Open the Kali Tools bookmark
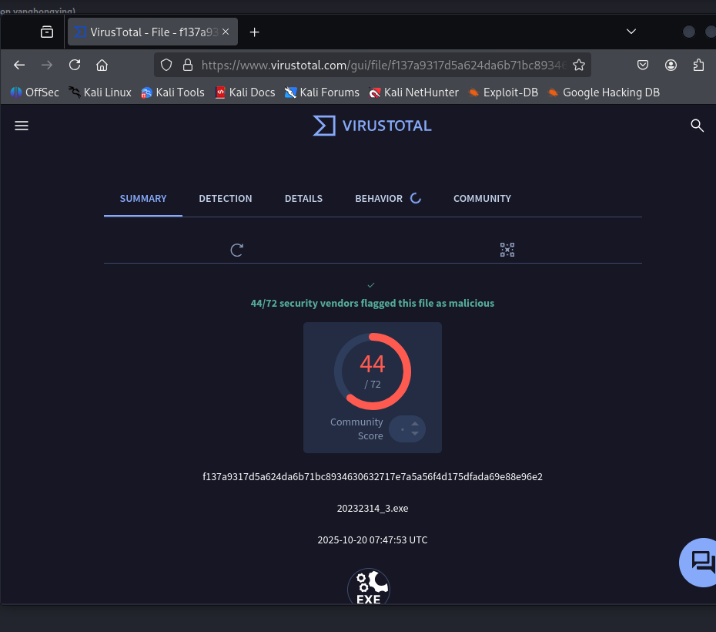716x632 pixels. [172, 92]
